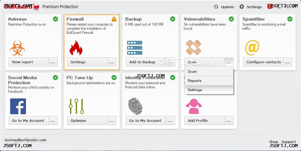Open Firewall Settings button

[87, 62]
